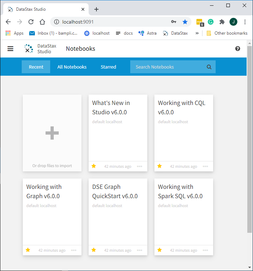Open the Grammarly extension icon

(211, 22)
